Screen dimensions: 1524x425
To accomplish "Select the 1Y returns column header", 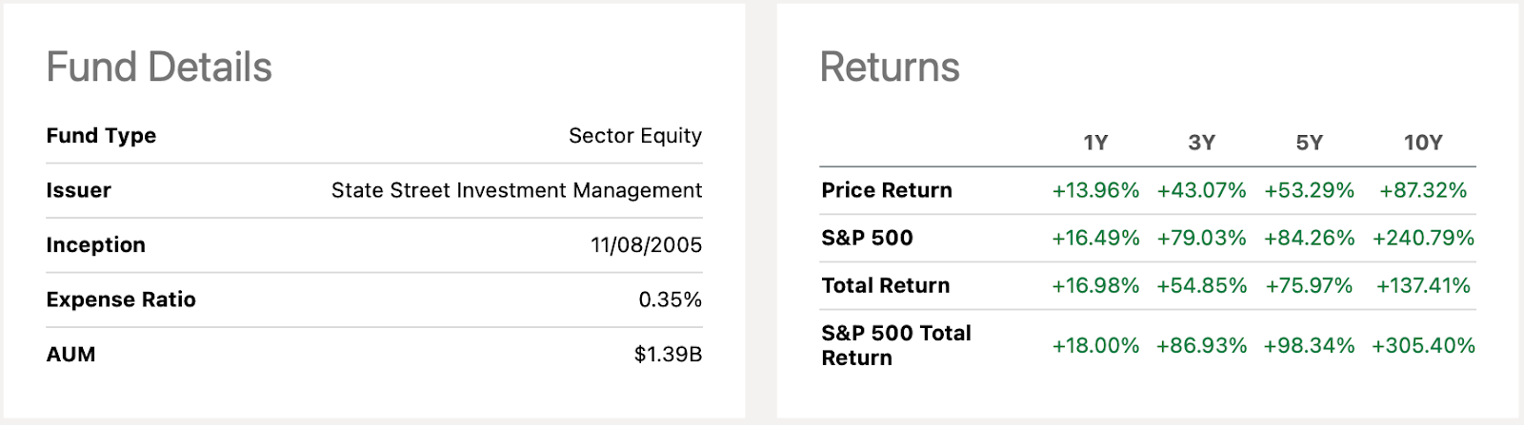I will 1095,143.
